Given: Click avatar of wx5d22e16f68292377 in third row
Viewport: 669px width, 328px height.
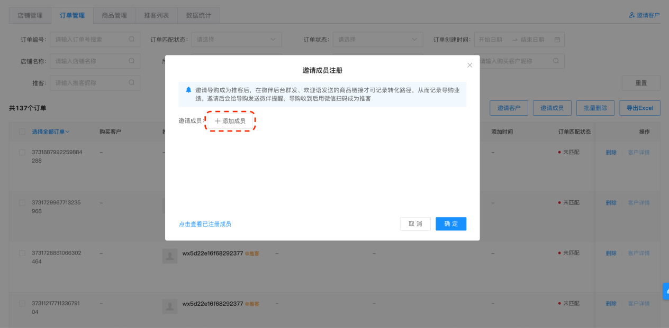Looking at the screenshot, I should 170,256.
